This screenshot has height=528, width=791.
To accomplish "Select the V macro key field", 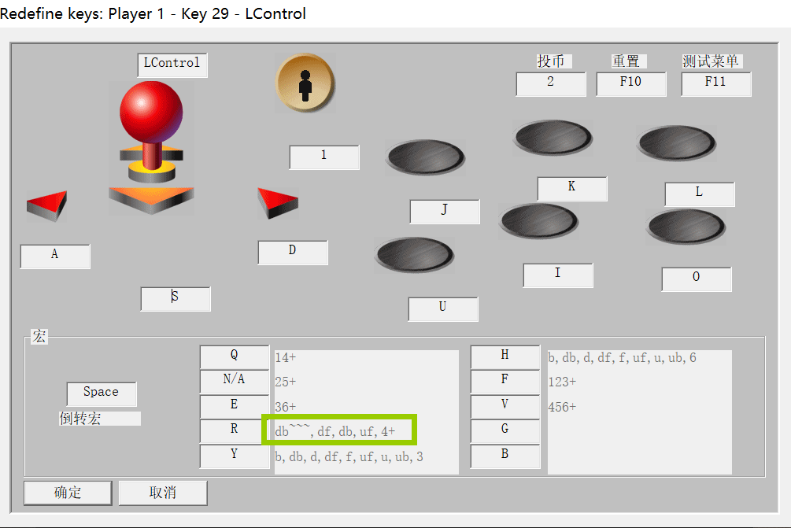I will click(x=505, y=407).
